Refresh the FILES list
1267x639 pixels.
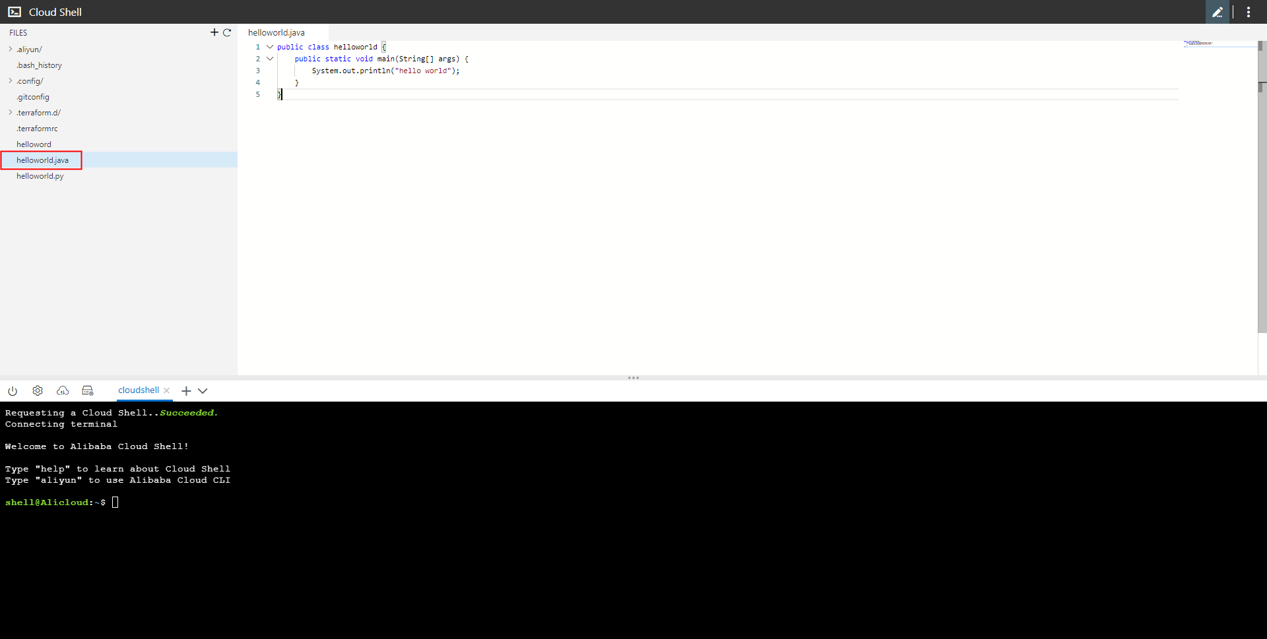tap(227, 32)
